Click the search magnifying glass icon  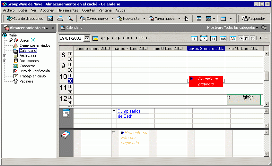[70, 19]
